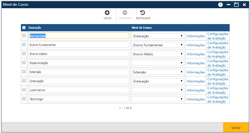Toggle the select-all checkbox in header
The height and width of the screenshot is (133, 250).
pos(24,28)
